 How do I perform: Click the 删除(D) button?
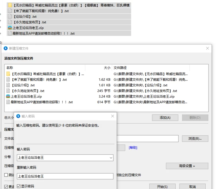pos(195,118)
